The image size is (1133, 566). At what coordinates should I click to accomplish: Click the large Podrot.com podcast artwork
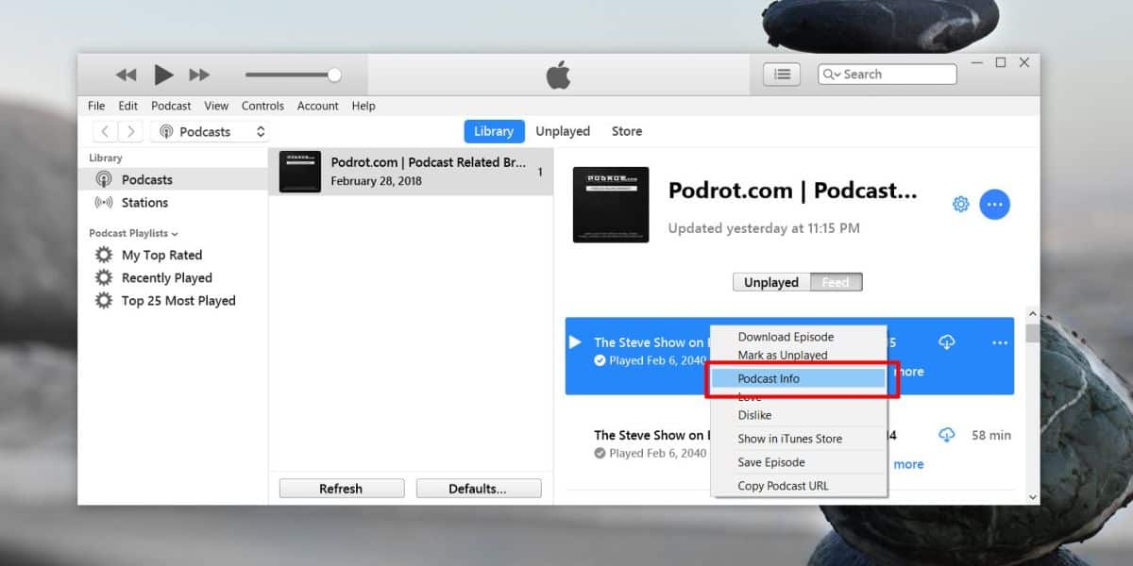pos(611,205)
